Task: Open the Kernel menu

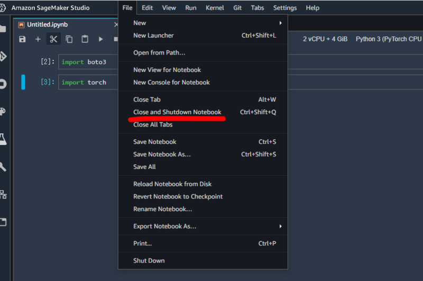Action: click(215, 8)
